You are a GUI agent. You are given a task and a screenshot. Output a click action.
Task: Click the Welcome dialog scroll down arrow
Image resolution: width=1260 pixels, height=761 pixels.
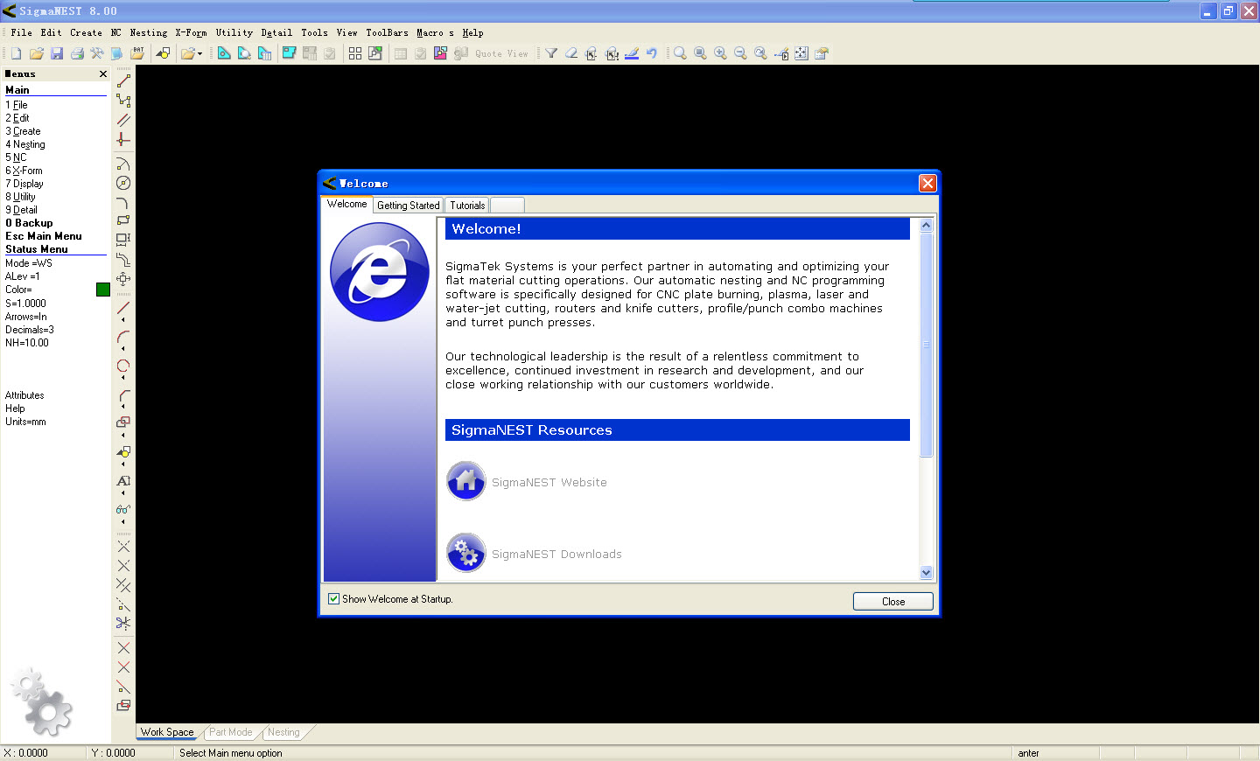click(927, 573)
